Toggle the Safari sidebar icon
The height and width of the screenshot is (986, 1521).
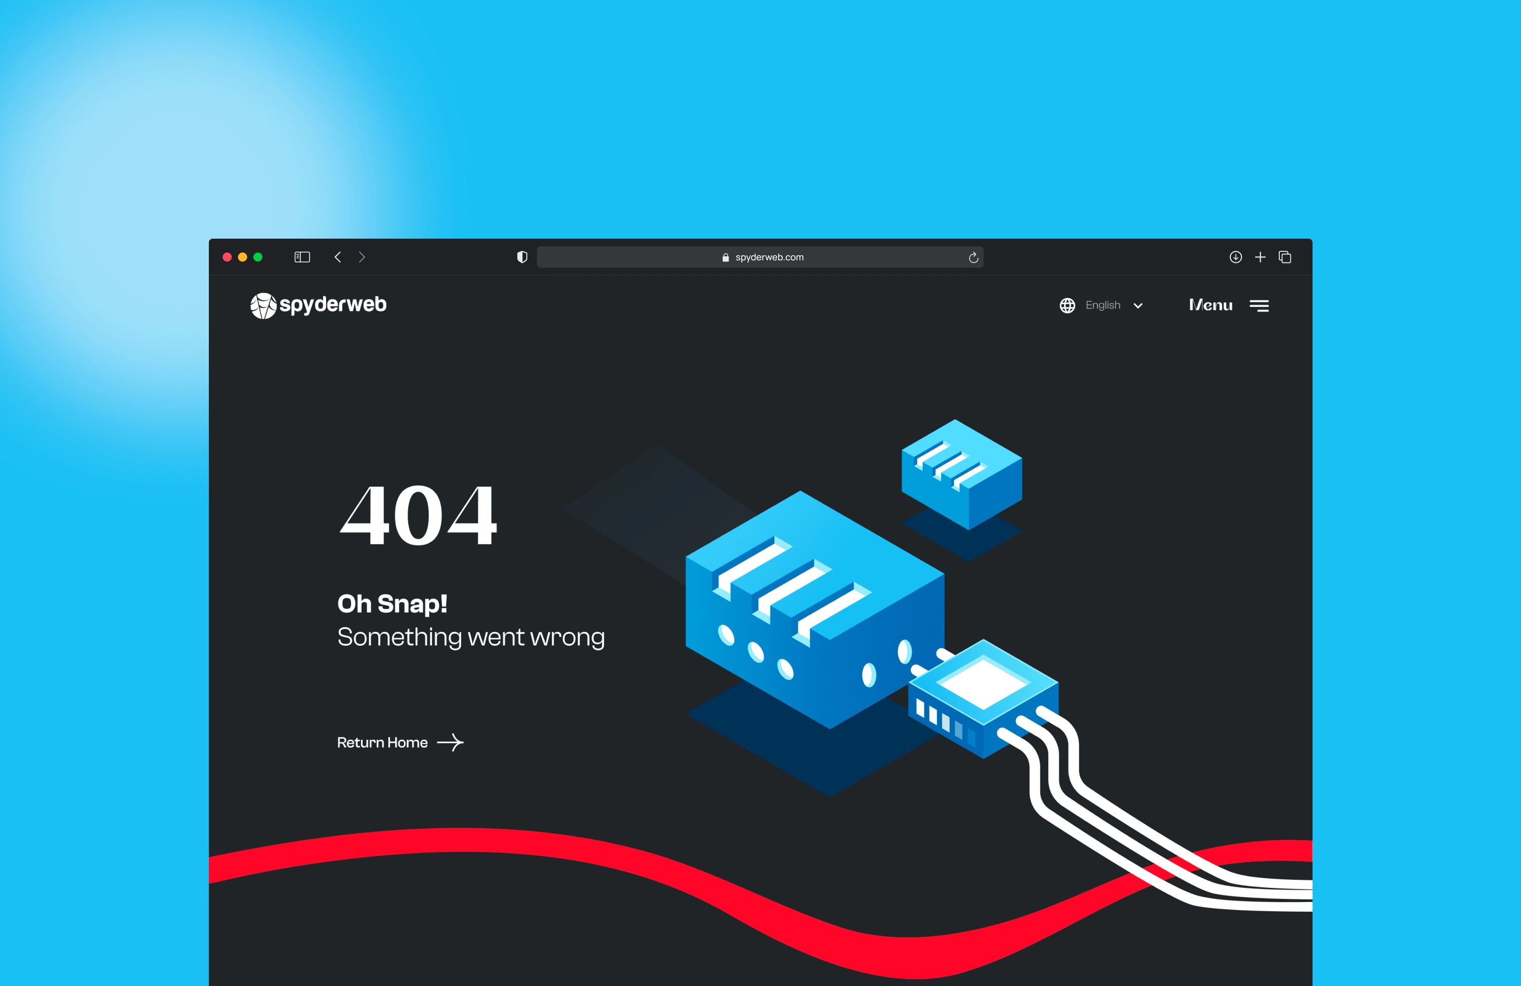302,257
